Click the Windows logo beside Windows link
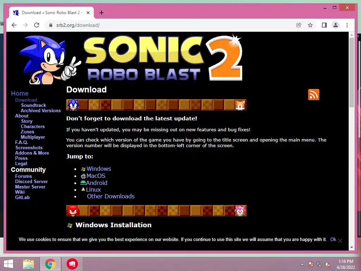 pyautogui.click(x=83, y=169)
